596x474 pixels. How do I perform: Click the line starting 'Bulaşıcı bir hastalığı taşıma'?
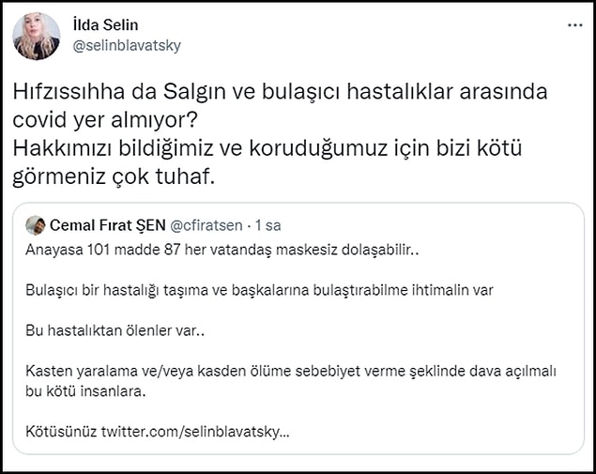point(259,290)
